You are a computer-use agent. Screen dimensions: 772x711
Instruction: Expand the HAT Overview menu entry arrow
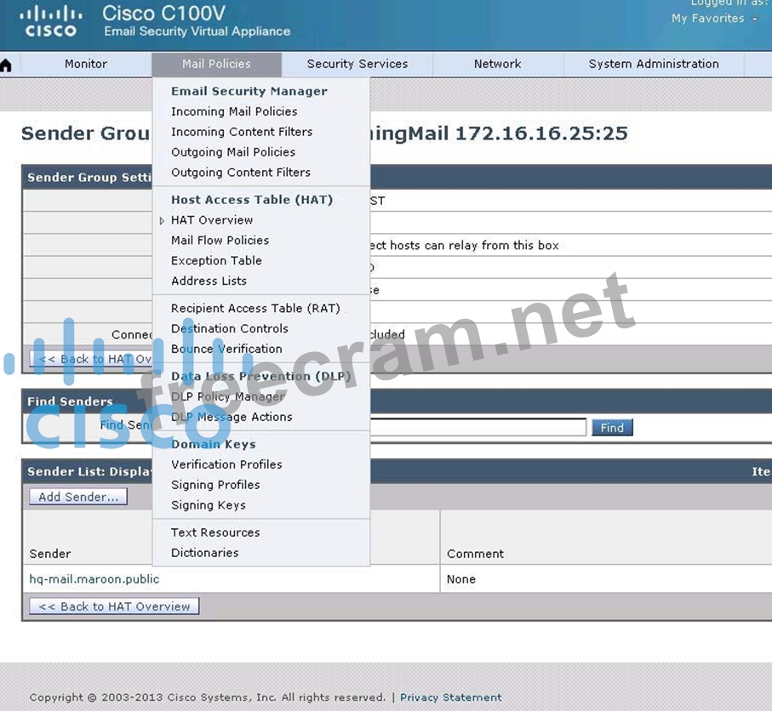[162, 220]
